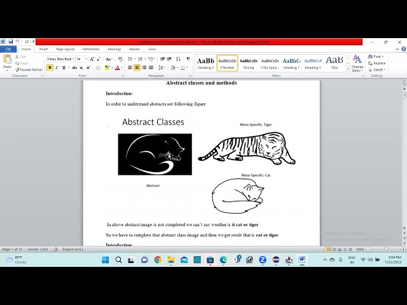Switch to the Insert tab

43,49
